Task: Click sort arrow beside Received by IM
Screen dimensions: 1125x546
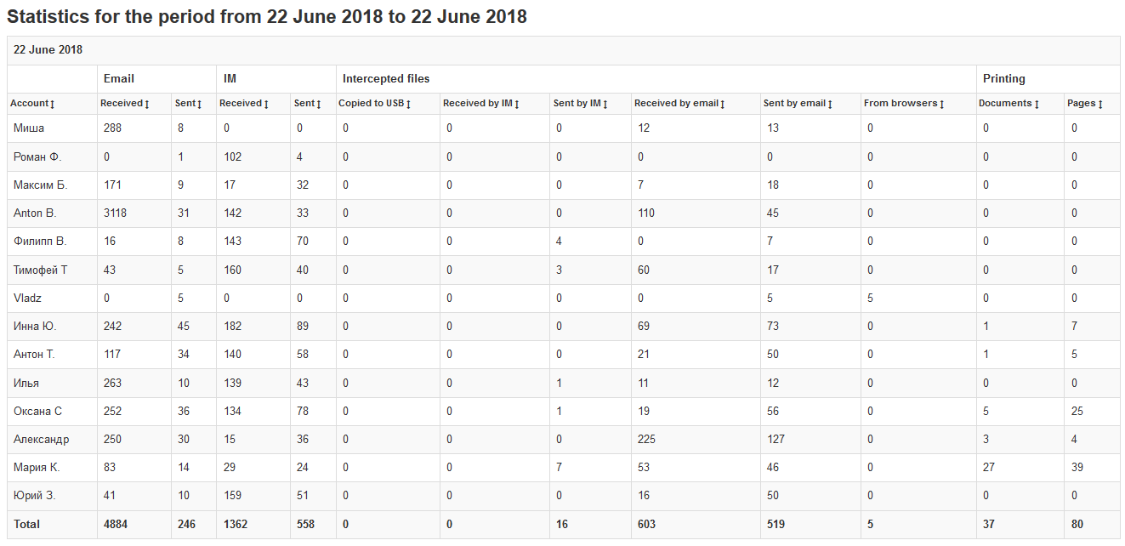Action: (x=516, y=104)
